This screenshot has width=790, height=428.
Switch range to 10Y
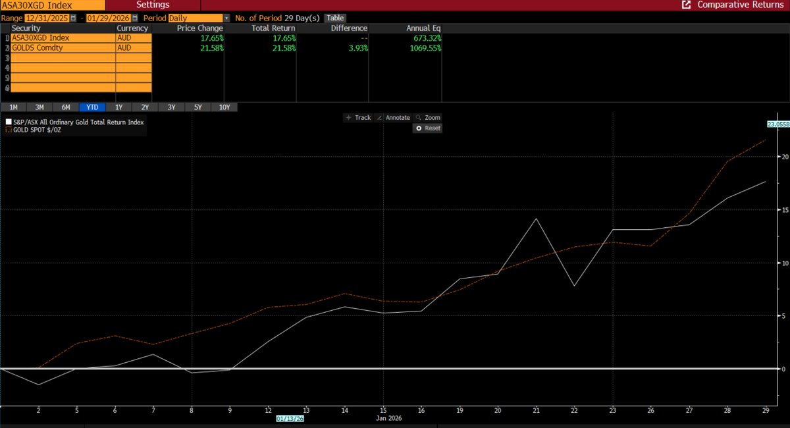pyautogui.click(x=223, y=107)
